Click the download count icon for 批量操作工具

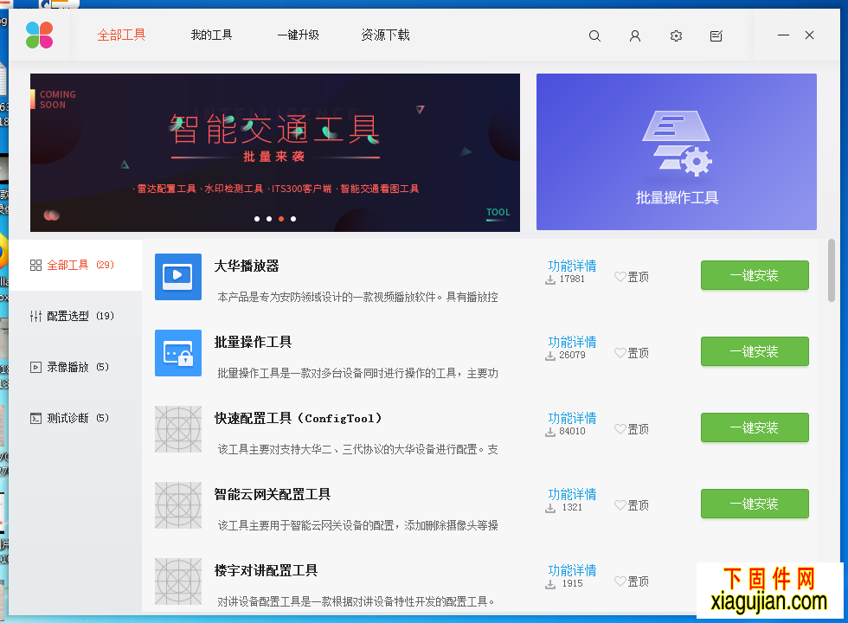click(550, 356)
